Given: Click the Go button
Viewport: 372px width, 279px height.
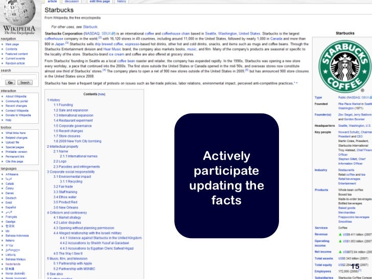Looking at the screenshot, I should coord(10,83).
